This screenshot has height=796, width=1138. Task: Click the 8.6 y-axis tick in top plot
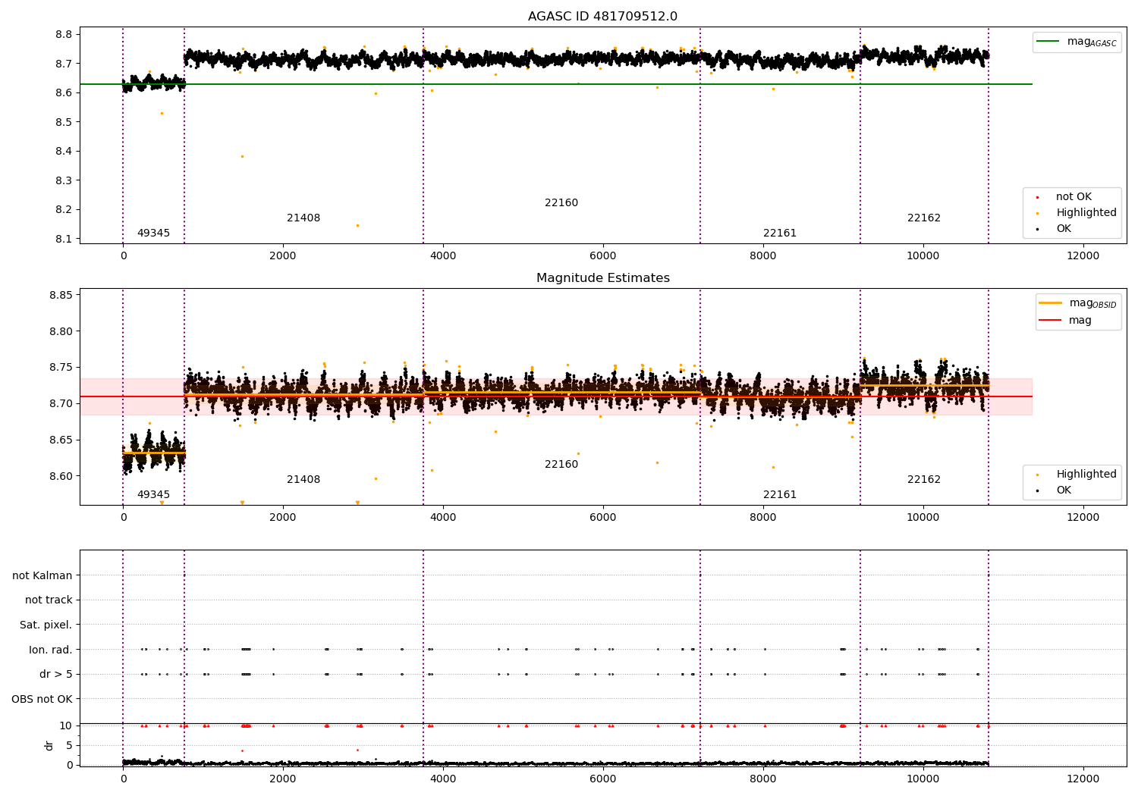(64, 92)
